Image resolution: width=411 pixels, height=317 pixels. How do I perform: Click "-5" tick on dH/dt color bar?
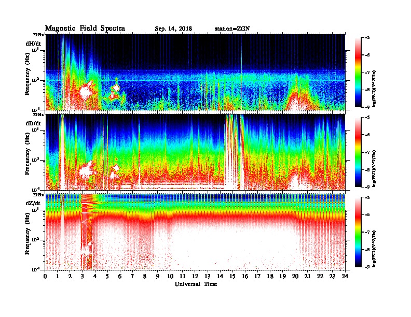[367, 37]
